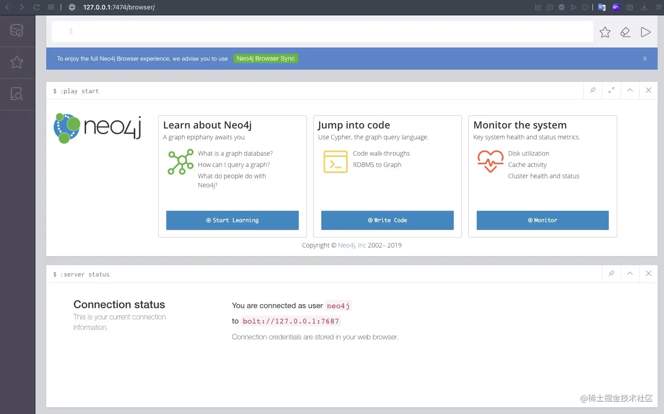The height and width of the screenshot is (414, 664).
Task: Collapse the :server status frame
Action: (630, 273)
